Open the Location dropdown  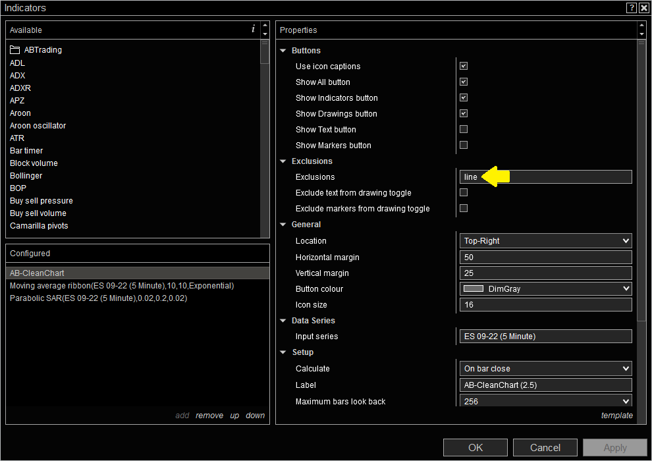[x=624, y=240]
